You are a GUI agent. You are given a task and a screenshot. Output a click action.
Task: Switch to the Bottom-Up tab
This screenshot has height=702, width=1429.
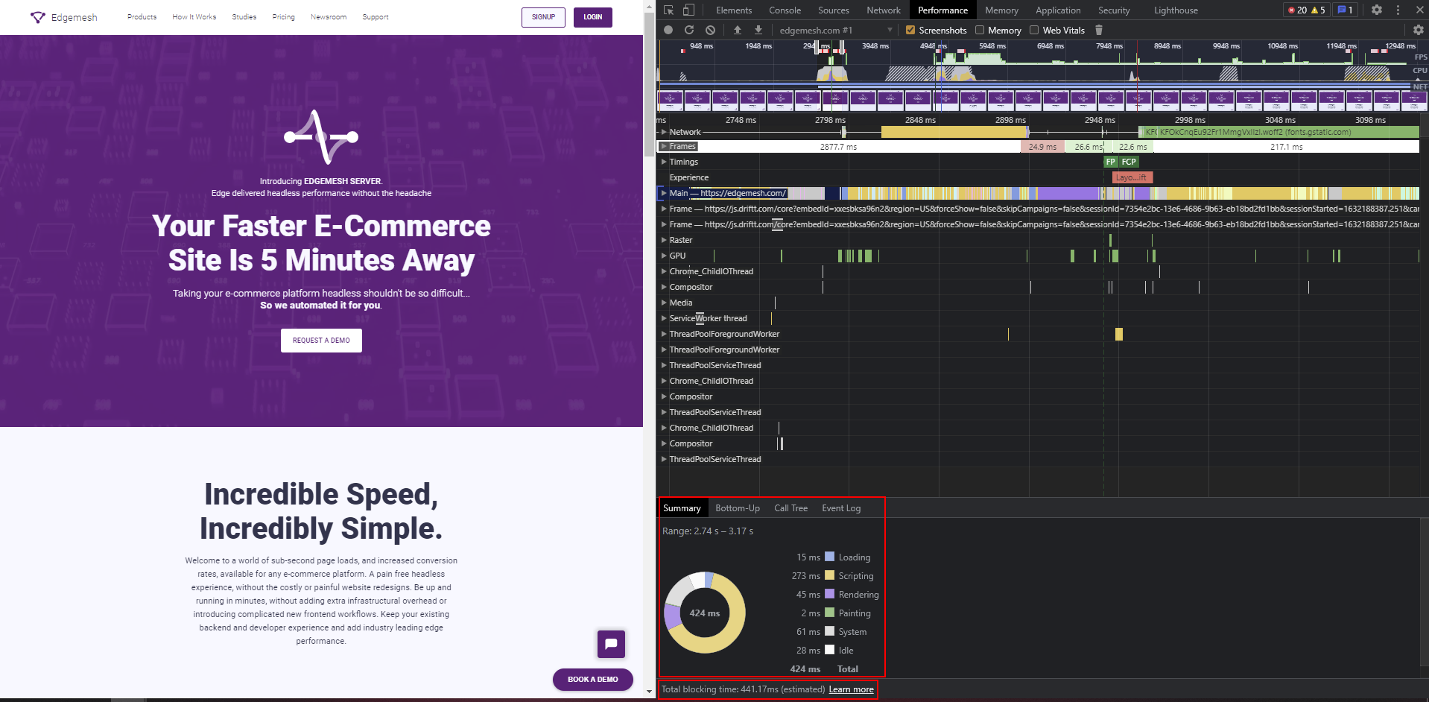click(x=738, y=508)
